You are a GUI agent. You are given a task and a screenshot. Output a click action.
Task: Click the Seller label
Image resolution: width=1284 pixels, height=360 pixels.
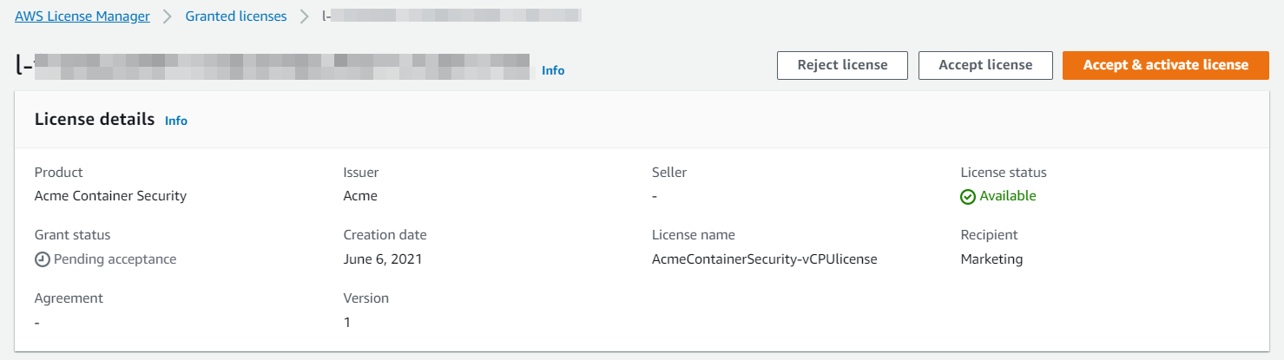(669, 173)
